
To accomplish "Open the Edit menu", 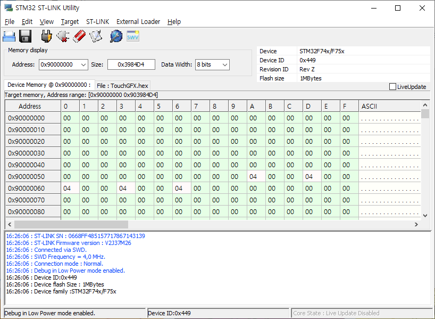I will pos(27,22).
